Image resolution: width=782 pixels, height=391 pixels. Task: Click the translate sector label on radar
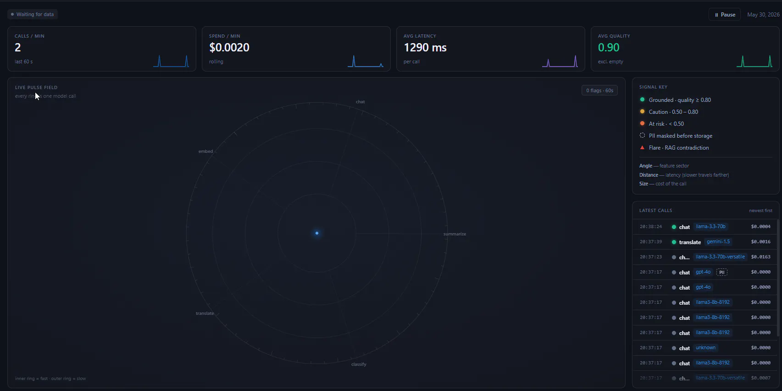(x=205, y=313)
